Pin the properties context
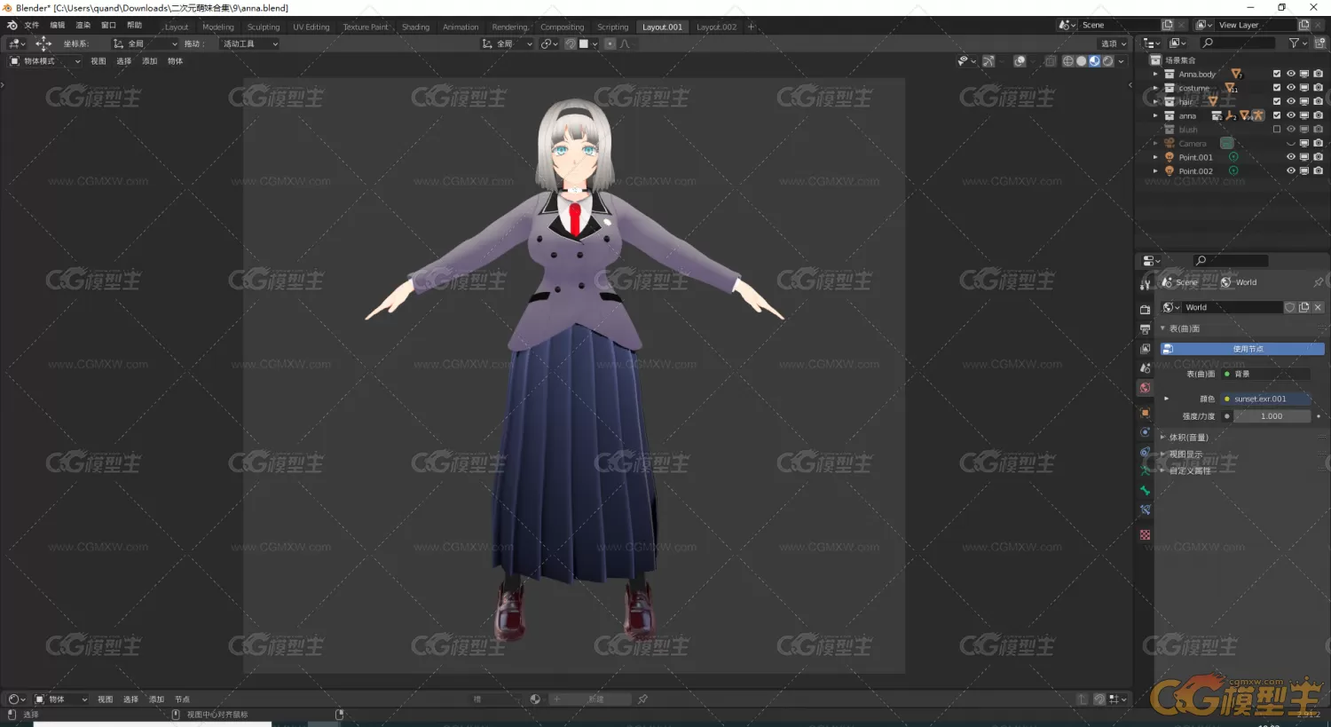 pyautogui.click(x=1318, y=282)
